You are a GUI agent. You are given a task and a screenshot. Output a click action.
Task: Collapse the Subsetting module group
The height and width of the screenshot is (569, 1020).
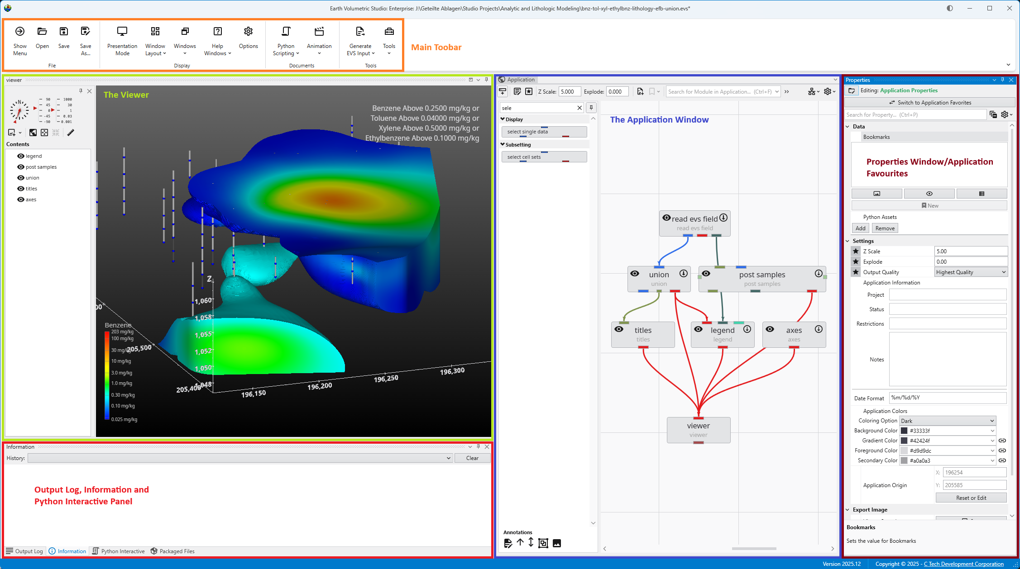click(x=503, y=145)
